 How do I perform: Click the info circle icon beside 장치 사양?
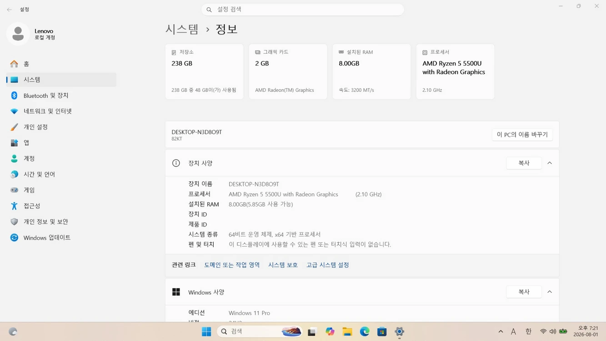(176, 163)
